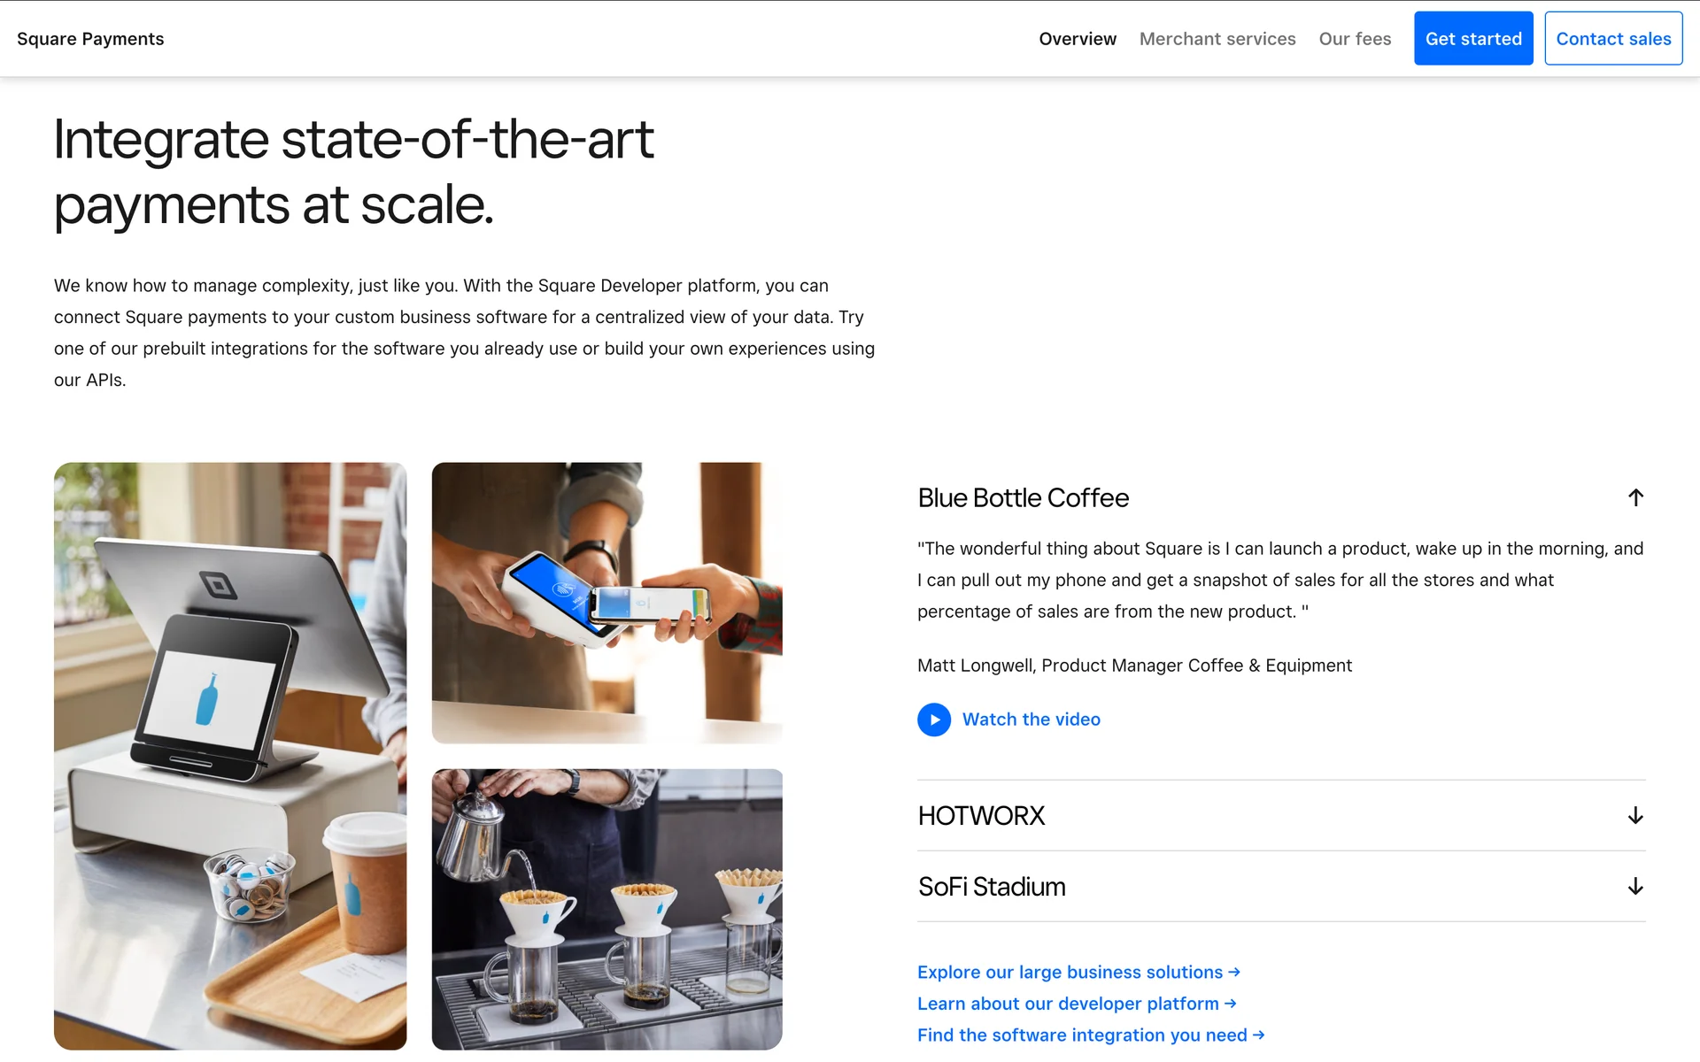Click the blue play video icon

934,720
